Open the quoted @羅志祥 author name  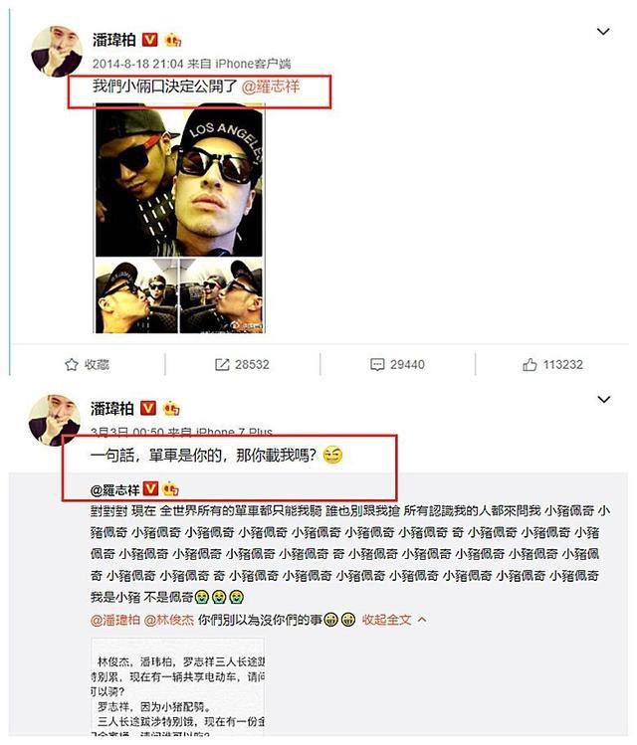[x=115, y=489]
